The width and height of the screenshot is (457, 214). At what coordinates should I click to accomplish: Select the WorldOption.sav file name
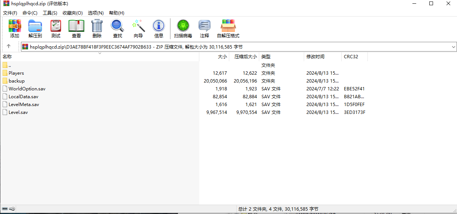click(x=27, y=89)
